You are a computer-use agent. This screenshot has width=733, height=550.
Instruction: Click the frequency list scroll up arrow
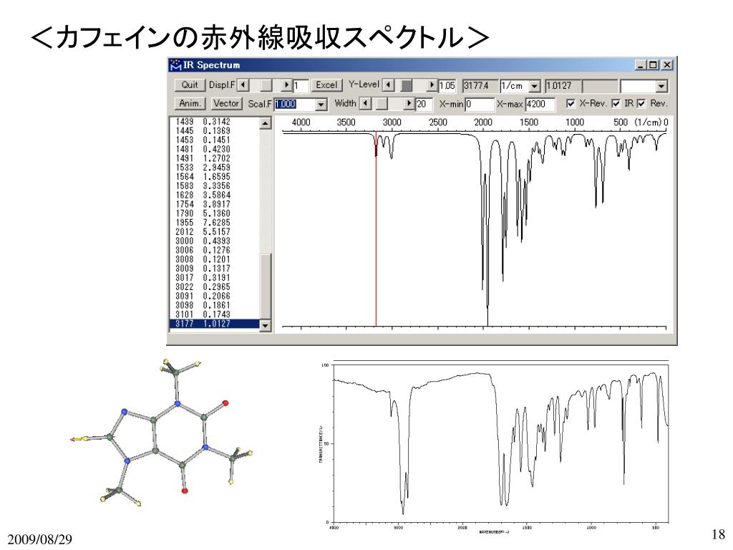point(265,123)
